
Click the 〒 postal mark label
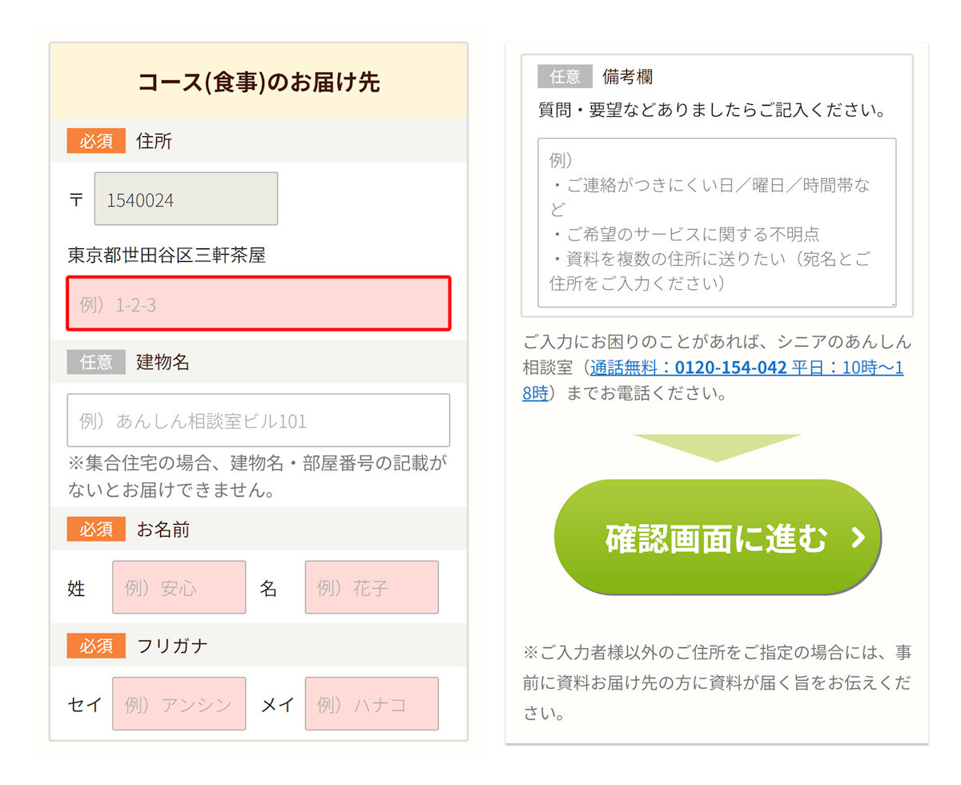(x=76, y=200)
